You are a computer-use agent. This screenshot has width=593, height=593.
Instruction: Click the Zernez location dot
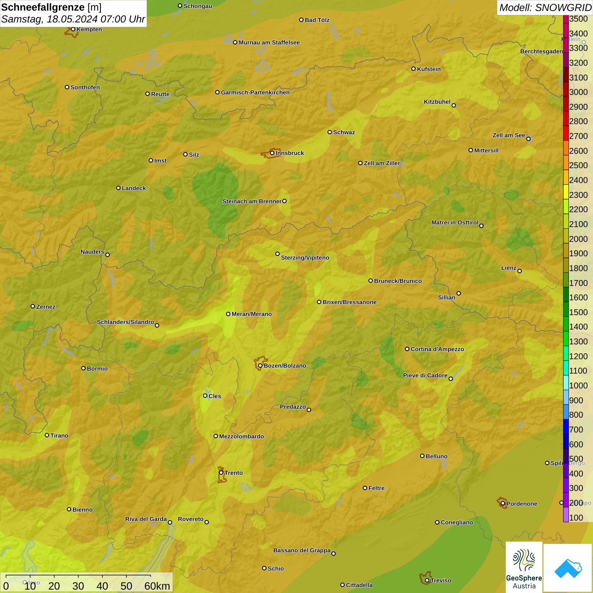(x=33, y=306)
